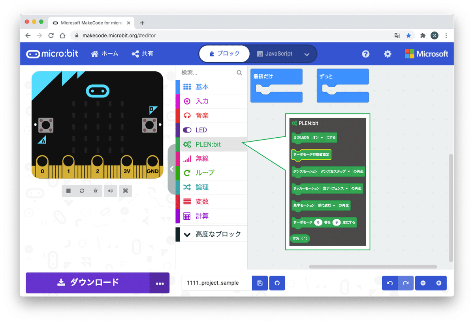Screen dimensions: 474x323
Task: Open the ダンス左ステップ dropdown
Action: [x=335, y=172]
